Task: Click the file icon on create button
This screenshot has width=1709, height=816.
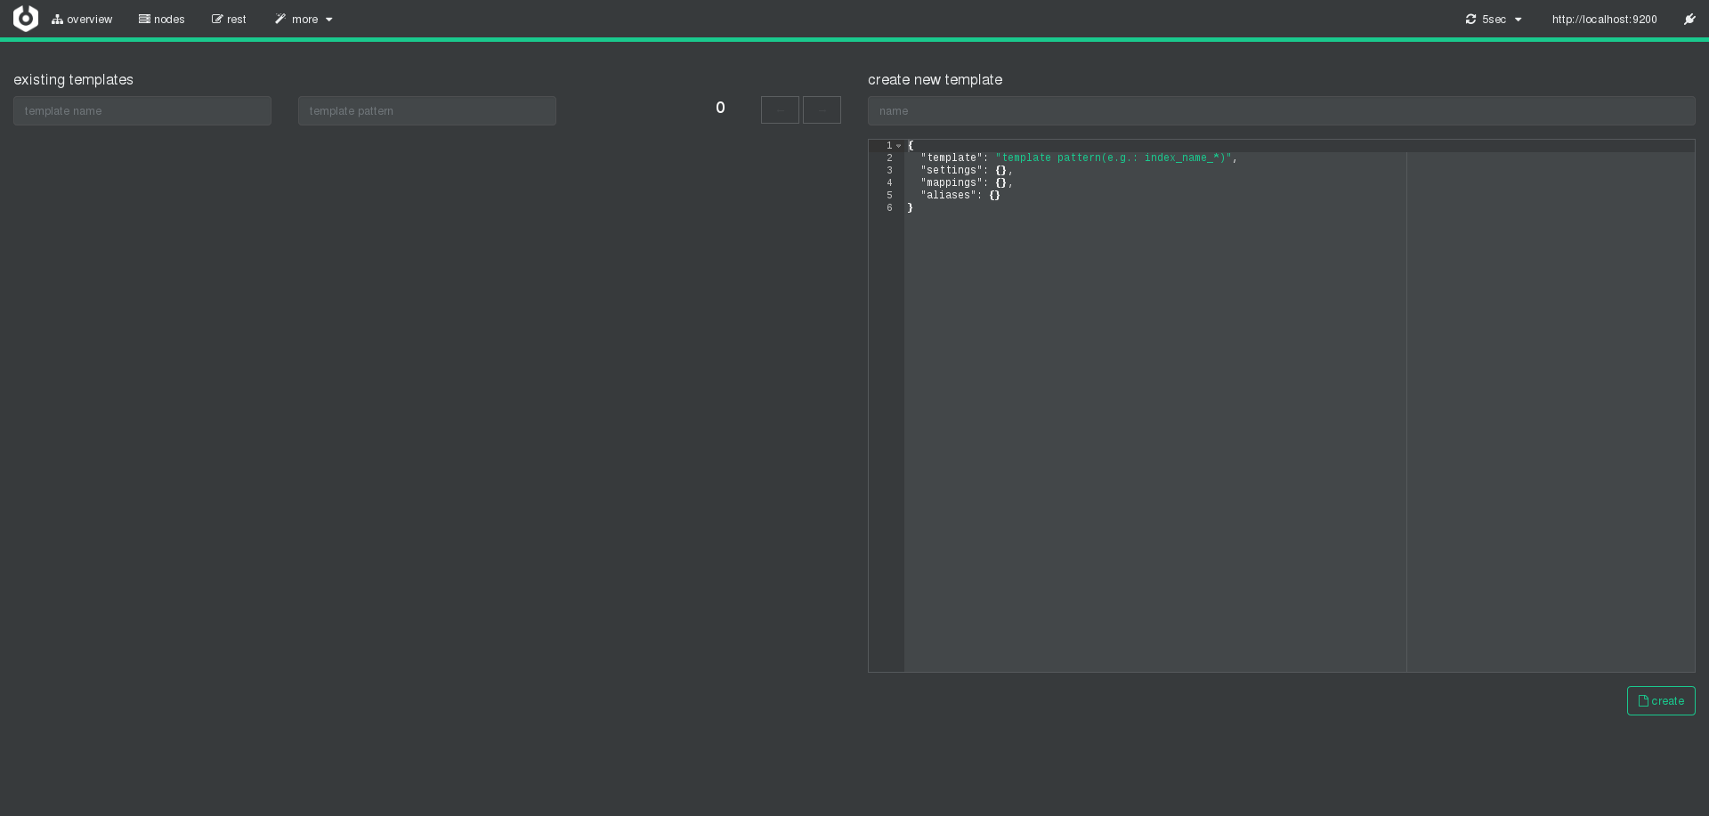Action: [x=1643, y=701]
